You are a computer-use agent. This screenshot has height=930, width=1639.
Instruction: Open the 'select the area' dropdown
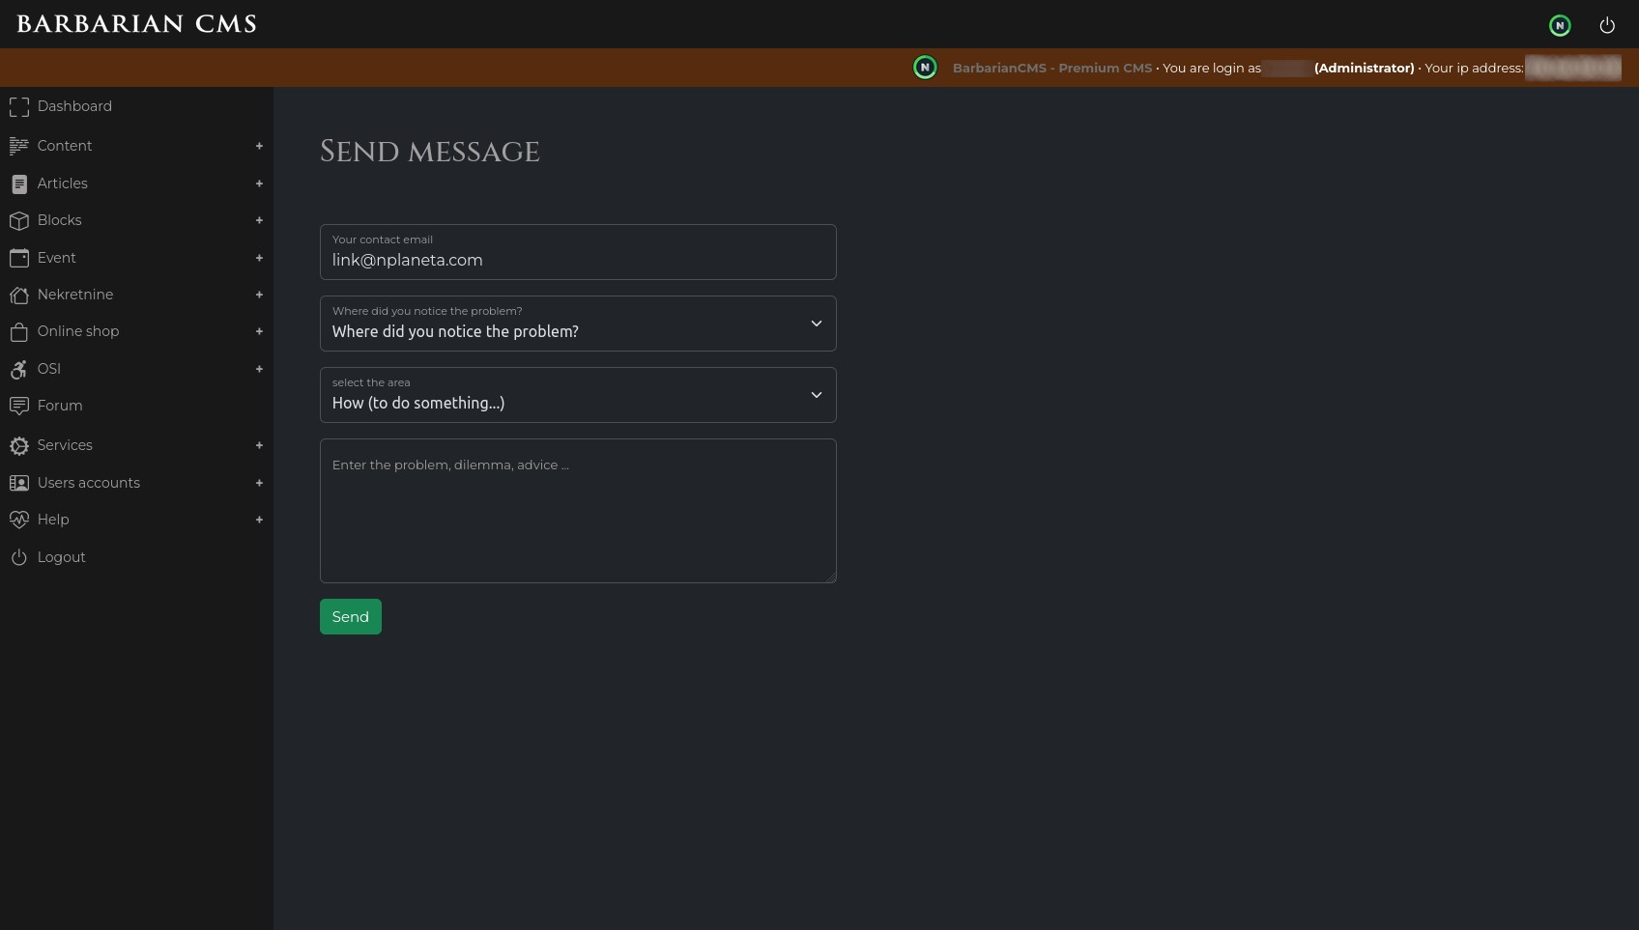tap(578, 395)
